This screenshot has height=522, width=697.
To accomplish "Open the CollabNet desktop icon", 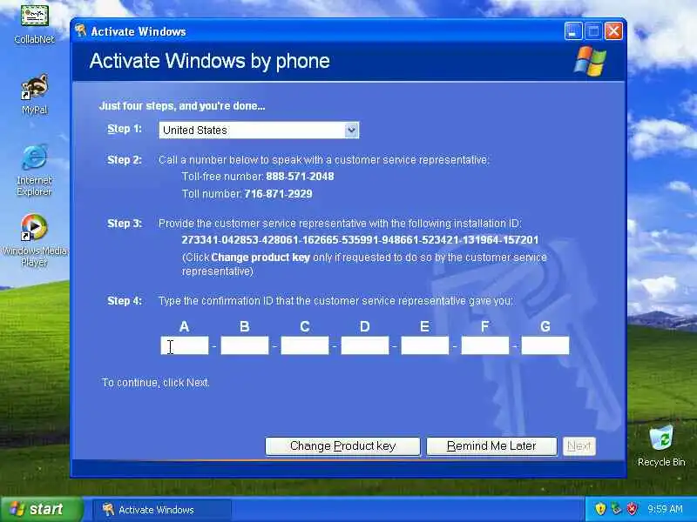I will click(34, 23).
